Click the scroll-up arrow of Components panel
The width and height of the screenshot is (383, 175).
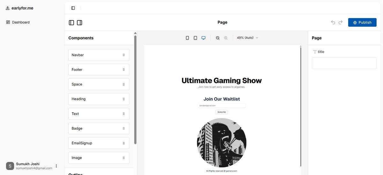point(135,33)
